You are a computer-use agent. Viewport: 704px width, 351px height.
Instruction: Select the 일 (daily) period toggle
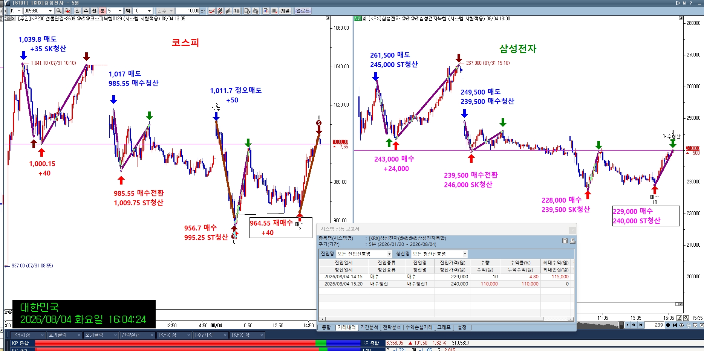(x=78, y=11)
